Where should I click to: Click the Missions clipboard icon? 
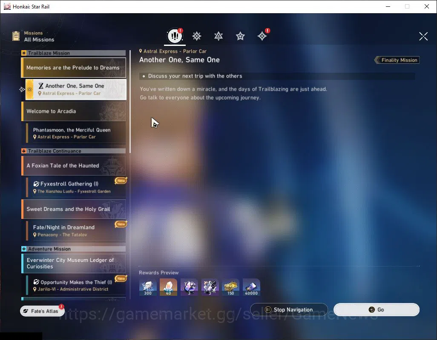click(16, 36)
